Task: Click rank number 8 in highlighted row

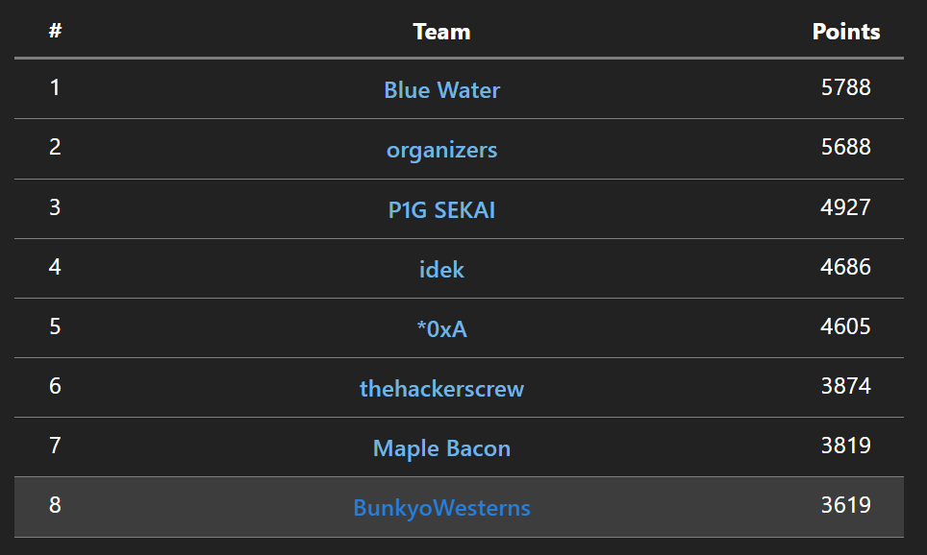Action: point(55,505)
